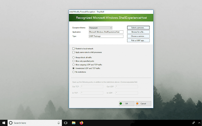Image resolution: width=202 pixels, height=126 pixels.
Task: Check Apply same rules to child processes
Action: pyautogui.click(x=74, y=52)
